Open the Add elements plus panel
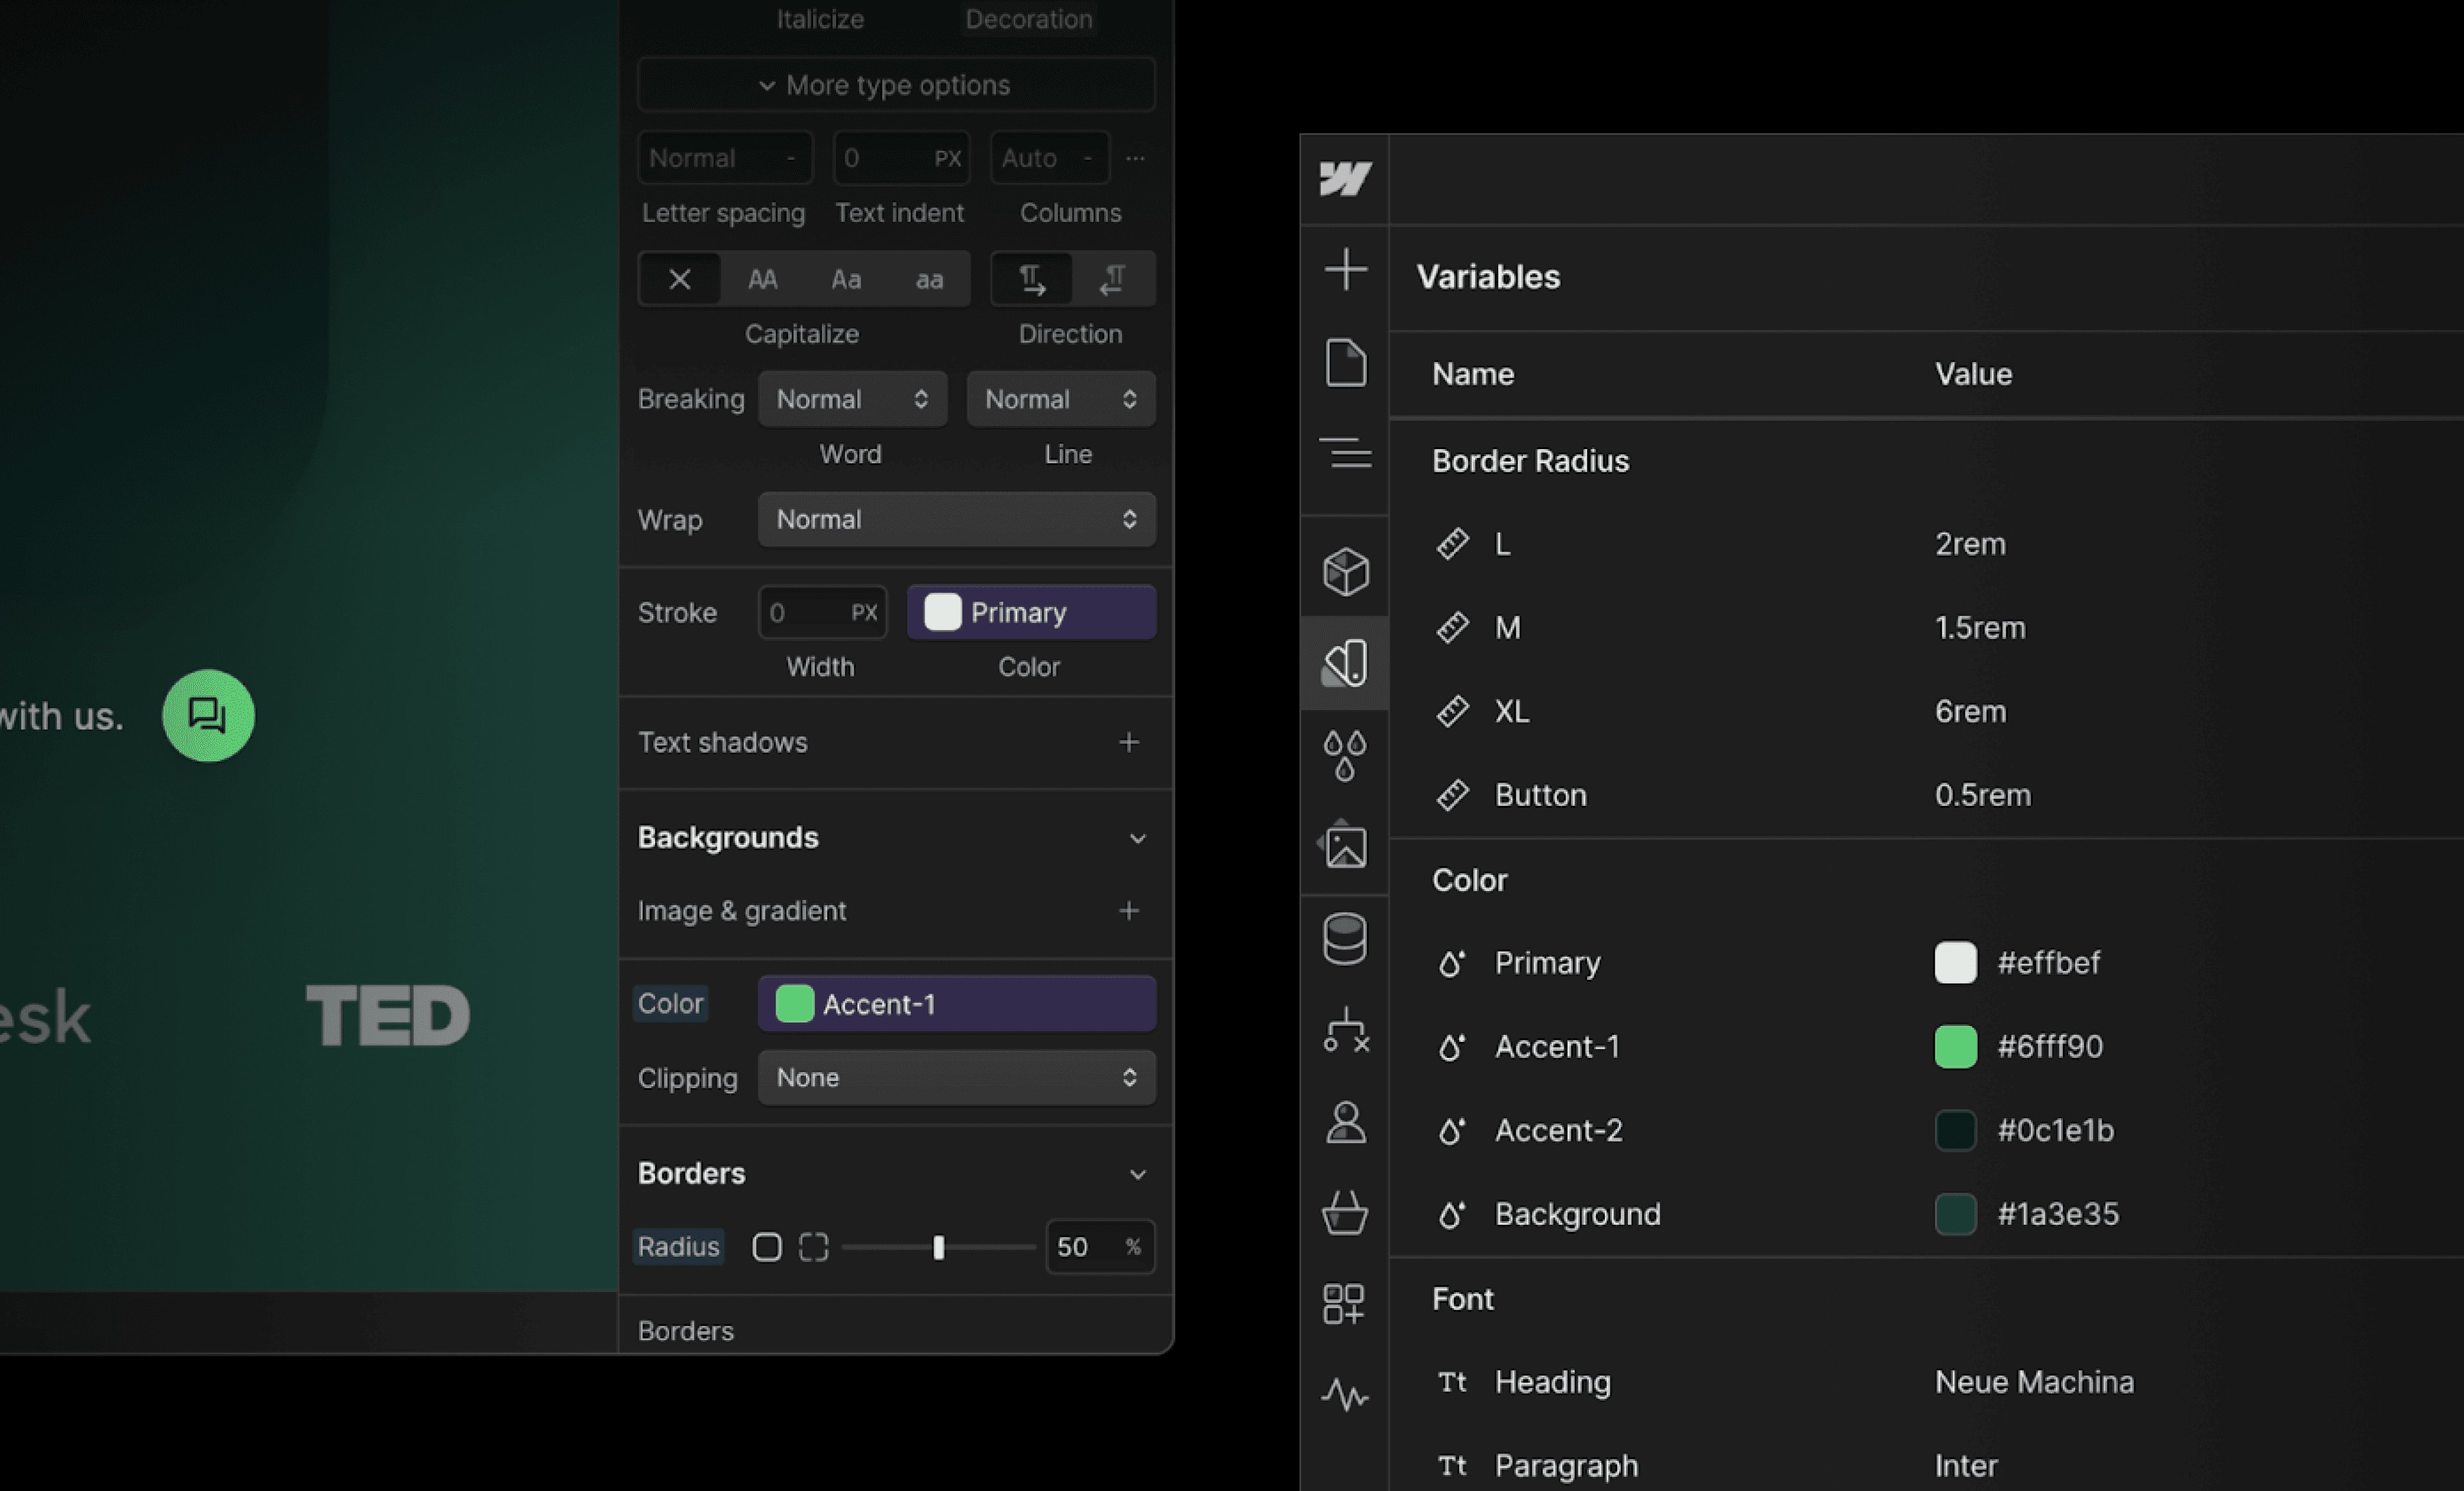 [x=1345, y=270]
